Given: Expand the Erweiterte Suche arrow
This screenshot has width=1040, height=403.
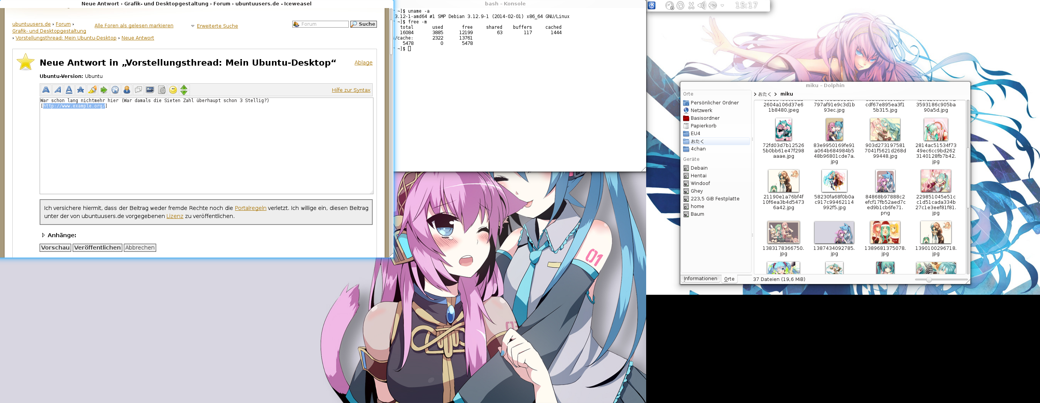Looking at the screenshot, I should 193,26.
